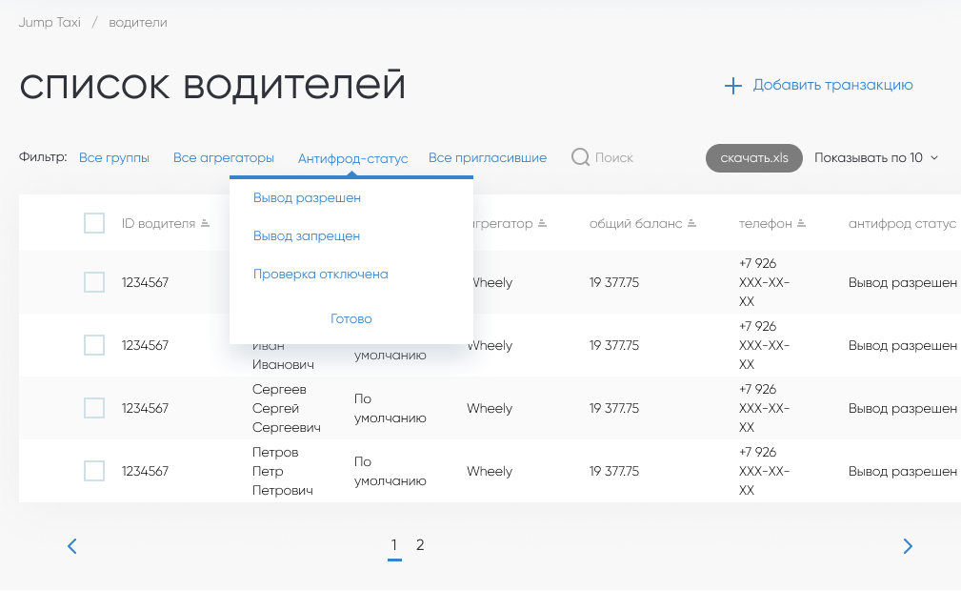
Task: Open the Все агрегаторы filter
Action: (224, 157)
